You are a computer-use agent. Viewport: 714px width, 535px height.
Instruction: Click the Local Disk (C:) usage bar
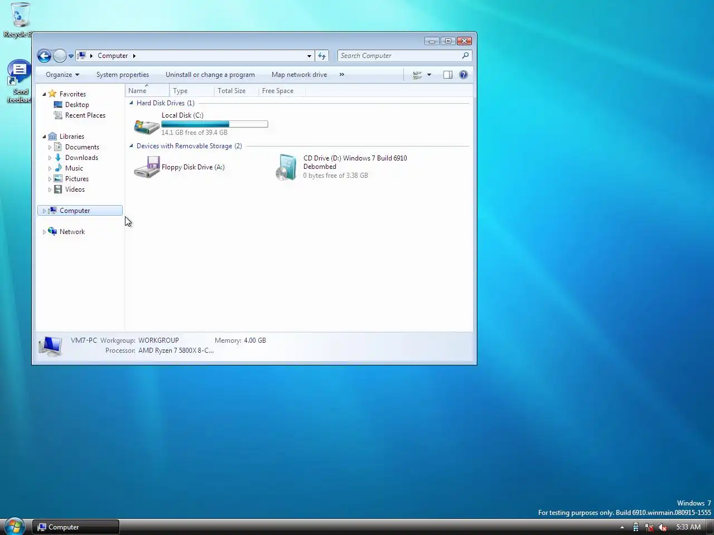pos(215,124)
